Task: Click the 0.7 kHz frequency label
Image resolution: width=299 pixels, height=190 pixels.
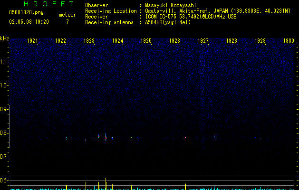Action: coord(4,157)
